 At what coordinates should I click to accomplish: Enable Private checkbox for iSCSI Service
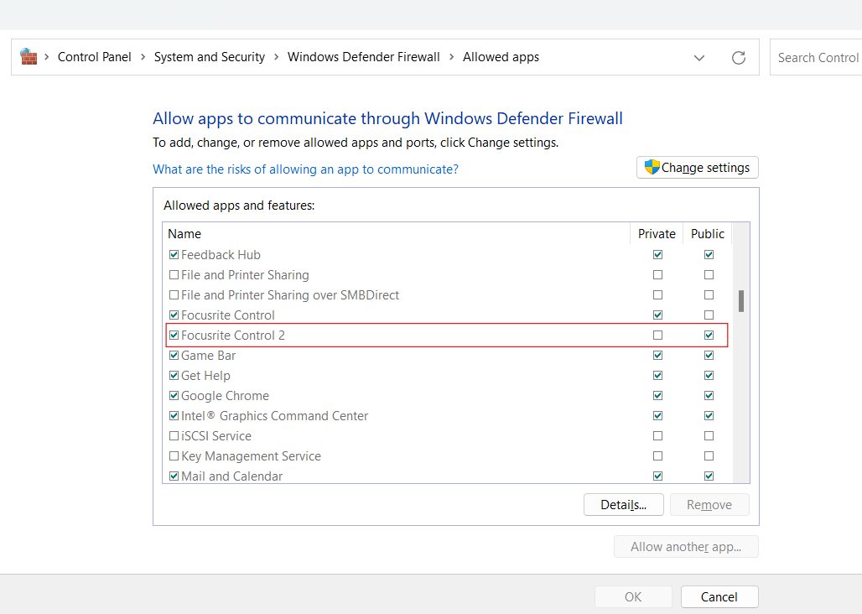pos(657,436)
